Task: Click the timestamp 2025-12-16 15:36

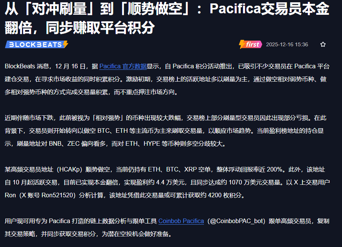Action: click(x=287, y=44)
